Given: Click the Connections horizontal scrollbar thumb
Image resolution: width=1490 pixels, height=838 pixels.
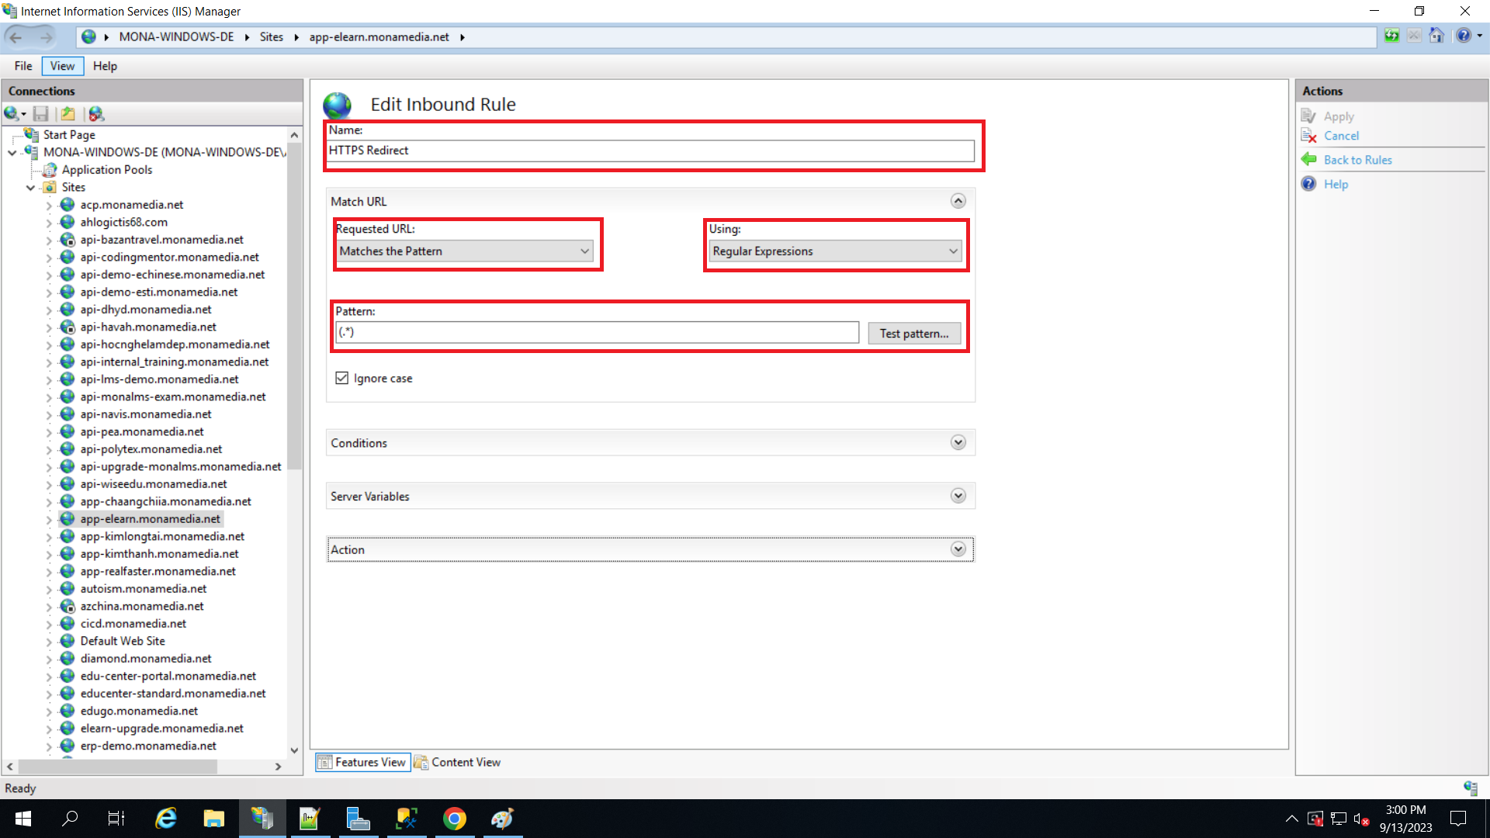Looking at the screenshot, I should pos(116,767).
